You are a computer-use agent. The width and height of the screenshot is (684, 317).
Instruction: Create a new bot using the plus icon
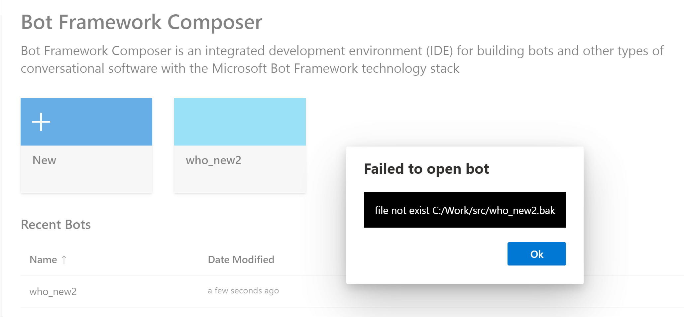(41, 122)
